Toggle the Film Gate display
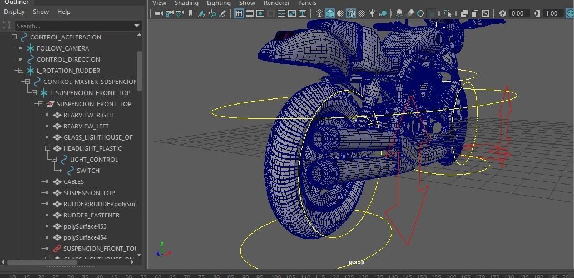Image resolution: width=574 pixels, height=278 pixels. (250, 13)
